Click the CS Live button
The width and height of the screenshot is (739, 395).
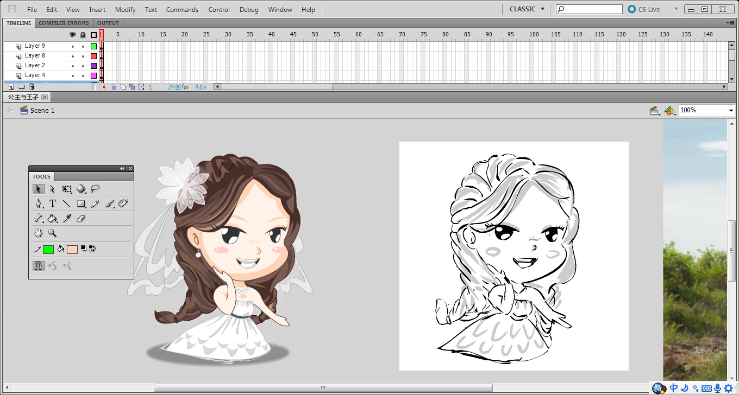click(644, 9)
